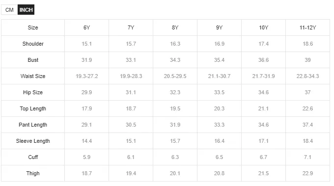Click the 11-12Y size column header
Viewport: 334px width, 186px height.
click(x=308, y=27)
